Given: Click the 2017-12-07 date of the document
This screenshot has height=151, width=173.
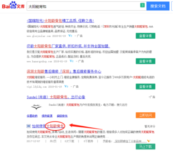Looking at the screenshot, I should pyautogui.click(x=33, y=141).
